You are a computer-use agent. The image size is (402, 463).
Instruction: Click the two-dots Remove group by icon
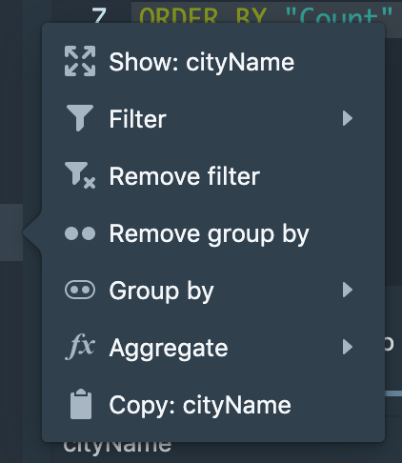(80, 233)
